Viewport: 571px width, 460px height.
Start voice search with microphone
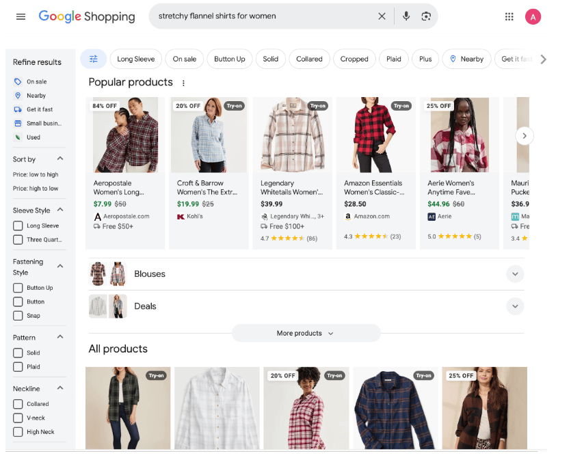[x=406, y=16]
